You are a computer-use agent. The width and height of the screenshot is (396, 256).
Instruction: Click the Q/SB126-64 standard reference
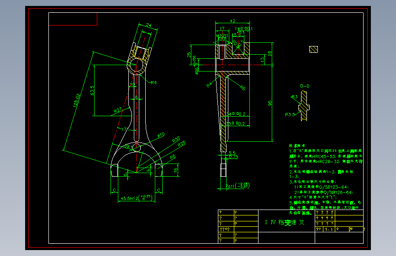click(338, 192)
